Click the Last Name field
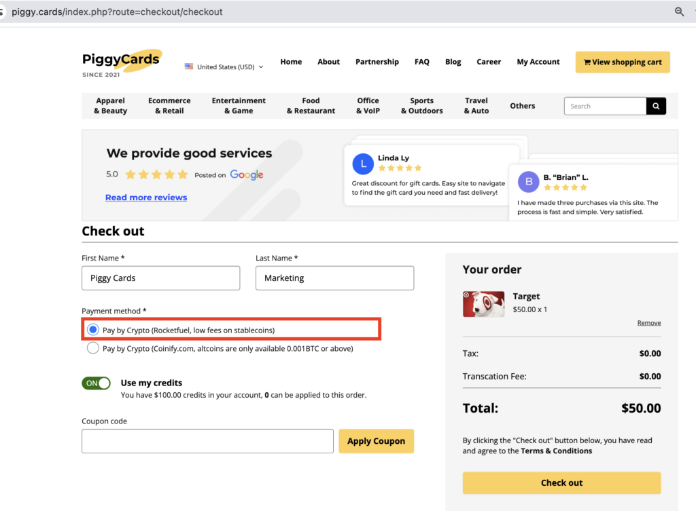696x511 pixels. click(334, 278)
